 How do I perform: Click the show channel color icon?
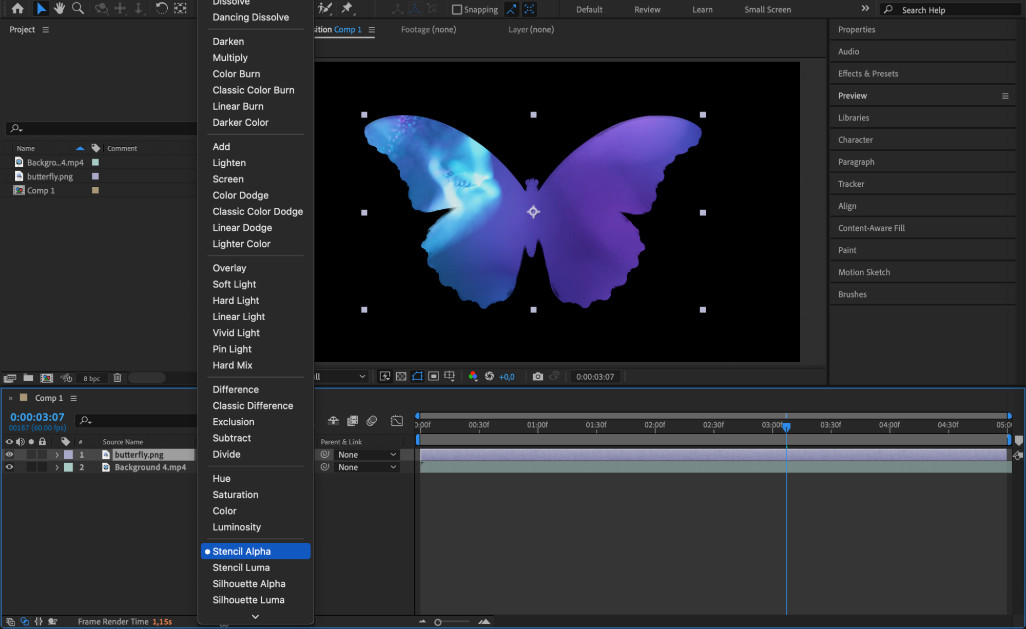(473, 377)
